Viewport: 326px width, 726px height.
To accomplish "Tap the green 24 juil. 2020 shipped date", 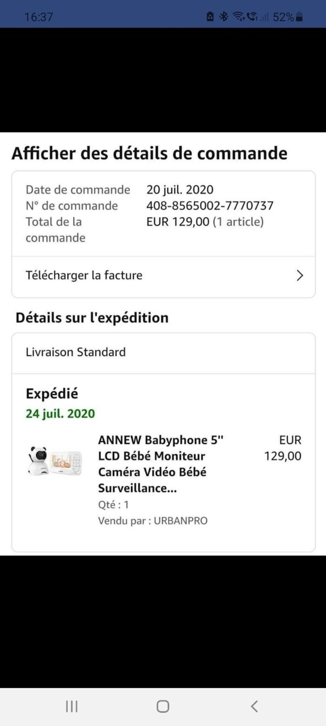I will (x=60, y=413).
